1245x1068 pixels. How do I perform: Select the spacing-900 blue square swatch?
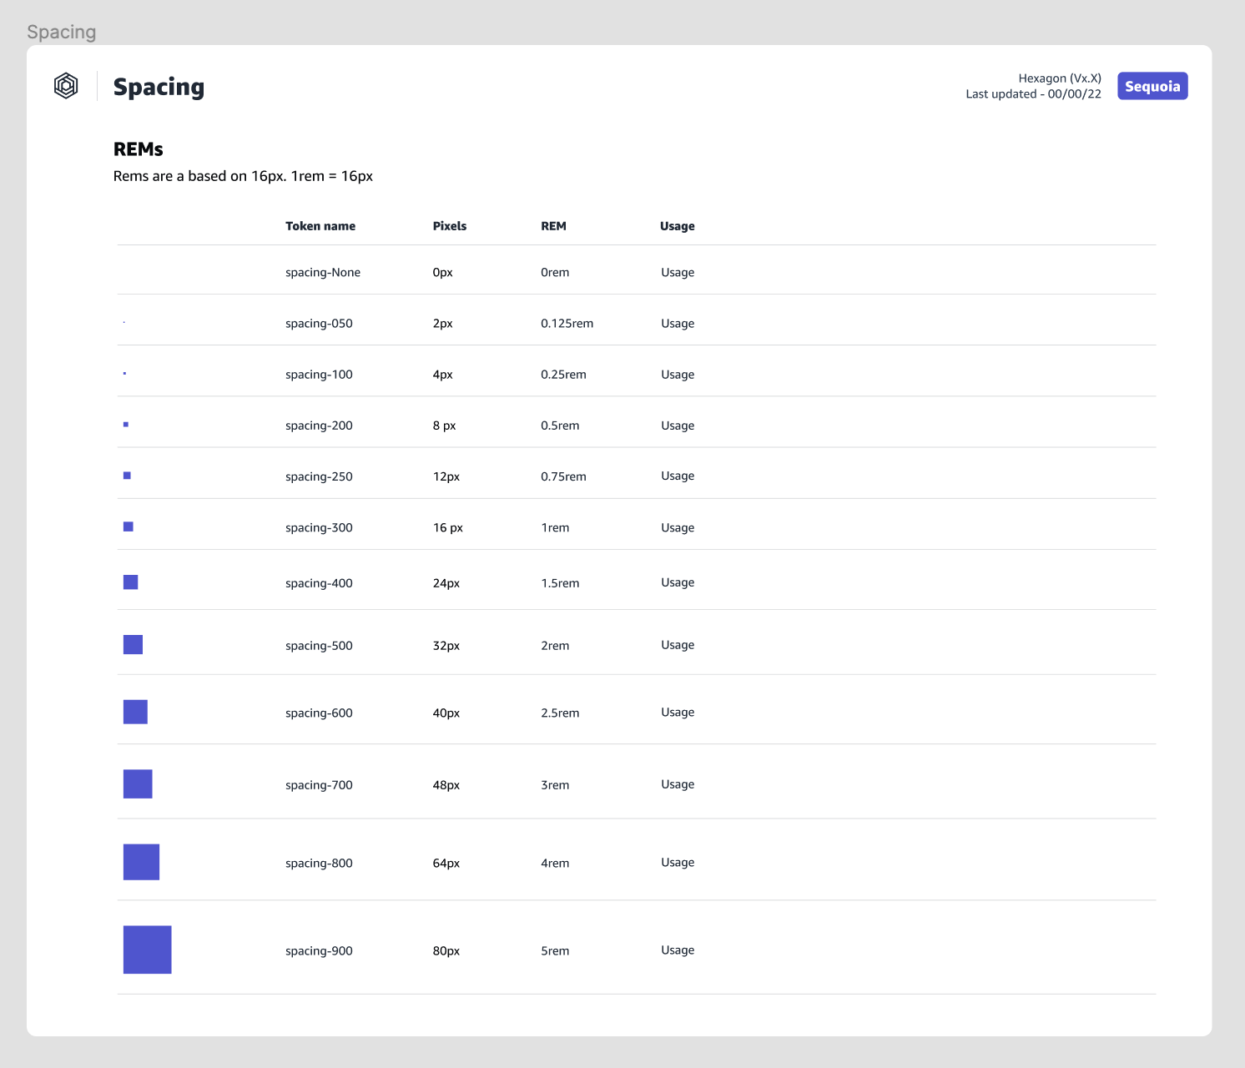click(148, 950)
